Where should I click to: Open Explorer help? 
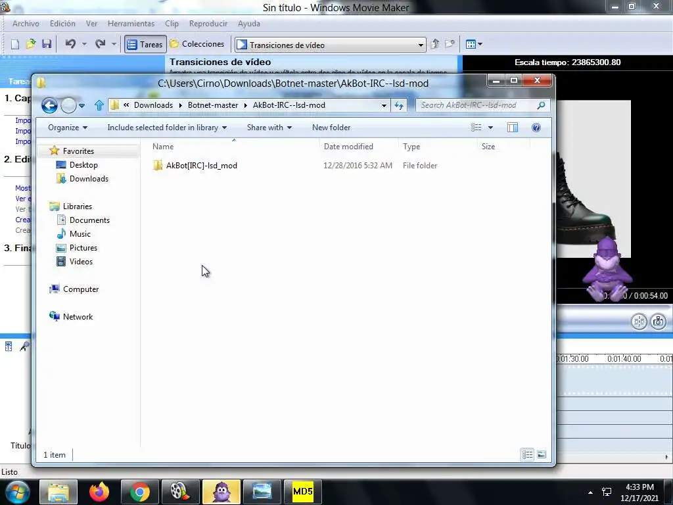tap(536, 128)
